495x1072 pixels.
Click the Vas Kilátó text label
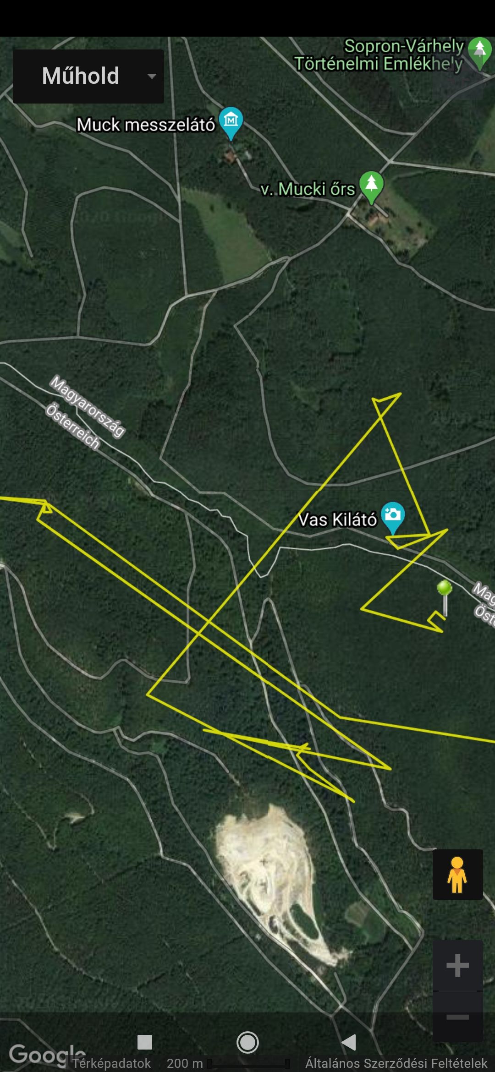tap(337, 520)
